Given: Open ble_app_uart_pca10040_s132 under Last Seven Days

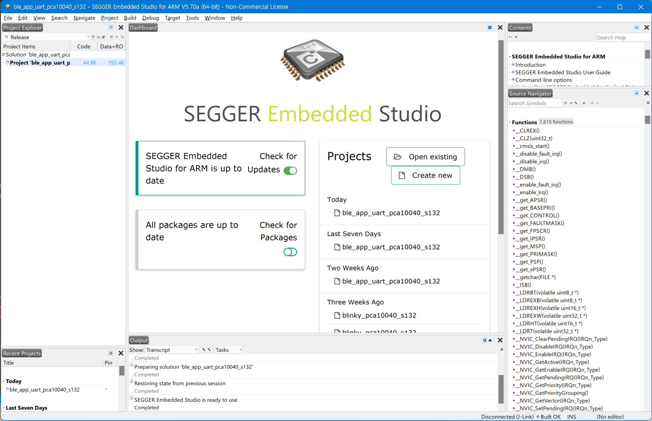Looking at the screenshot, I should (x=387, y=247).
